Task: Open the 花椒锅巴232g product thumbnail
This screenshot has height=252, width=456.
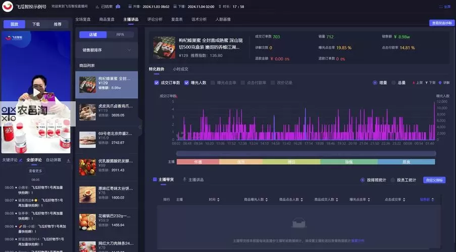Action: (87, 222)
